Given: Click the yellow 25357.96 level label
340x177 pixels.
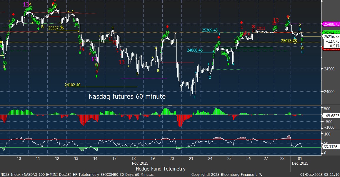Looking at the screenshot, I should [56, 28].
